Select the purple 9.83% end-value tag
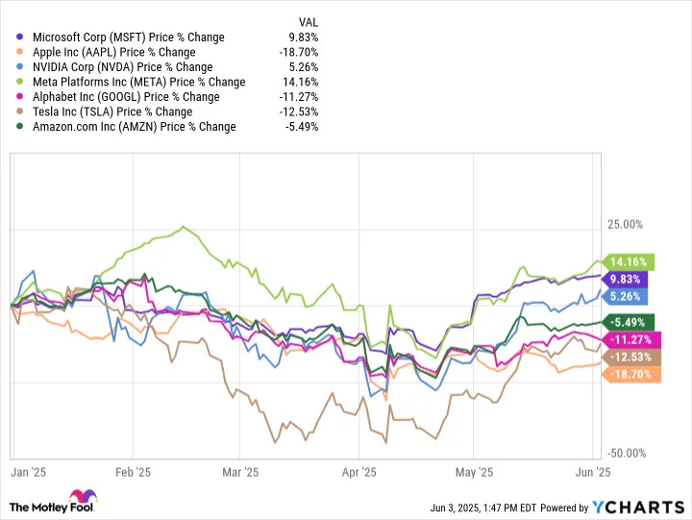 pyautogui.click(x=626, y=280)
